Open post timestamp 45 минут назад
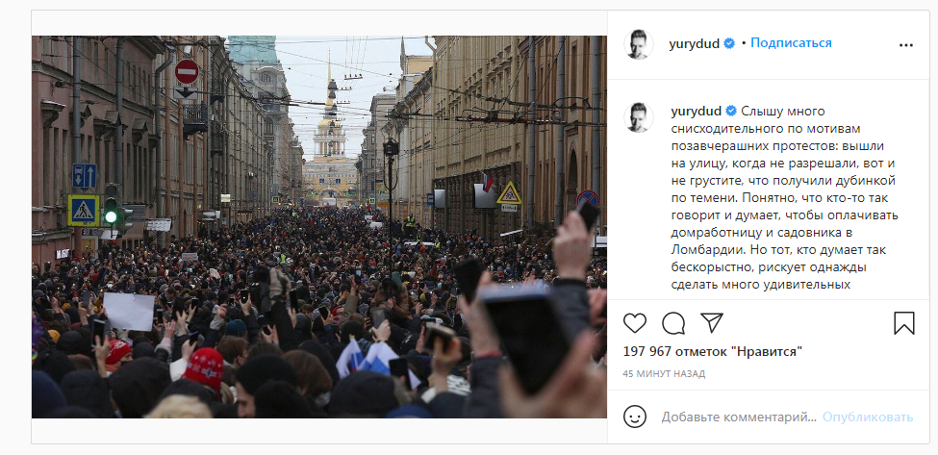The image size is (938, 455). click(664, 373)
